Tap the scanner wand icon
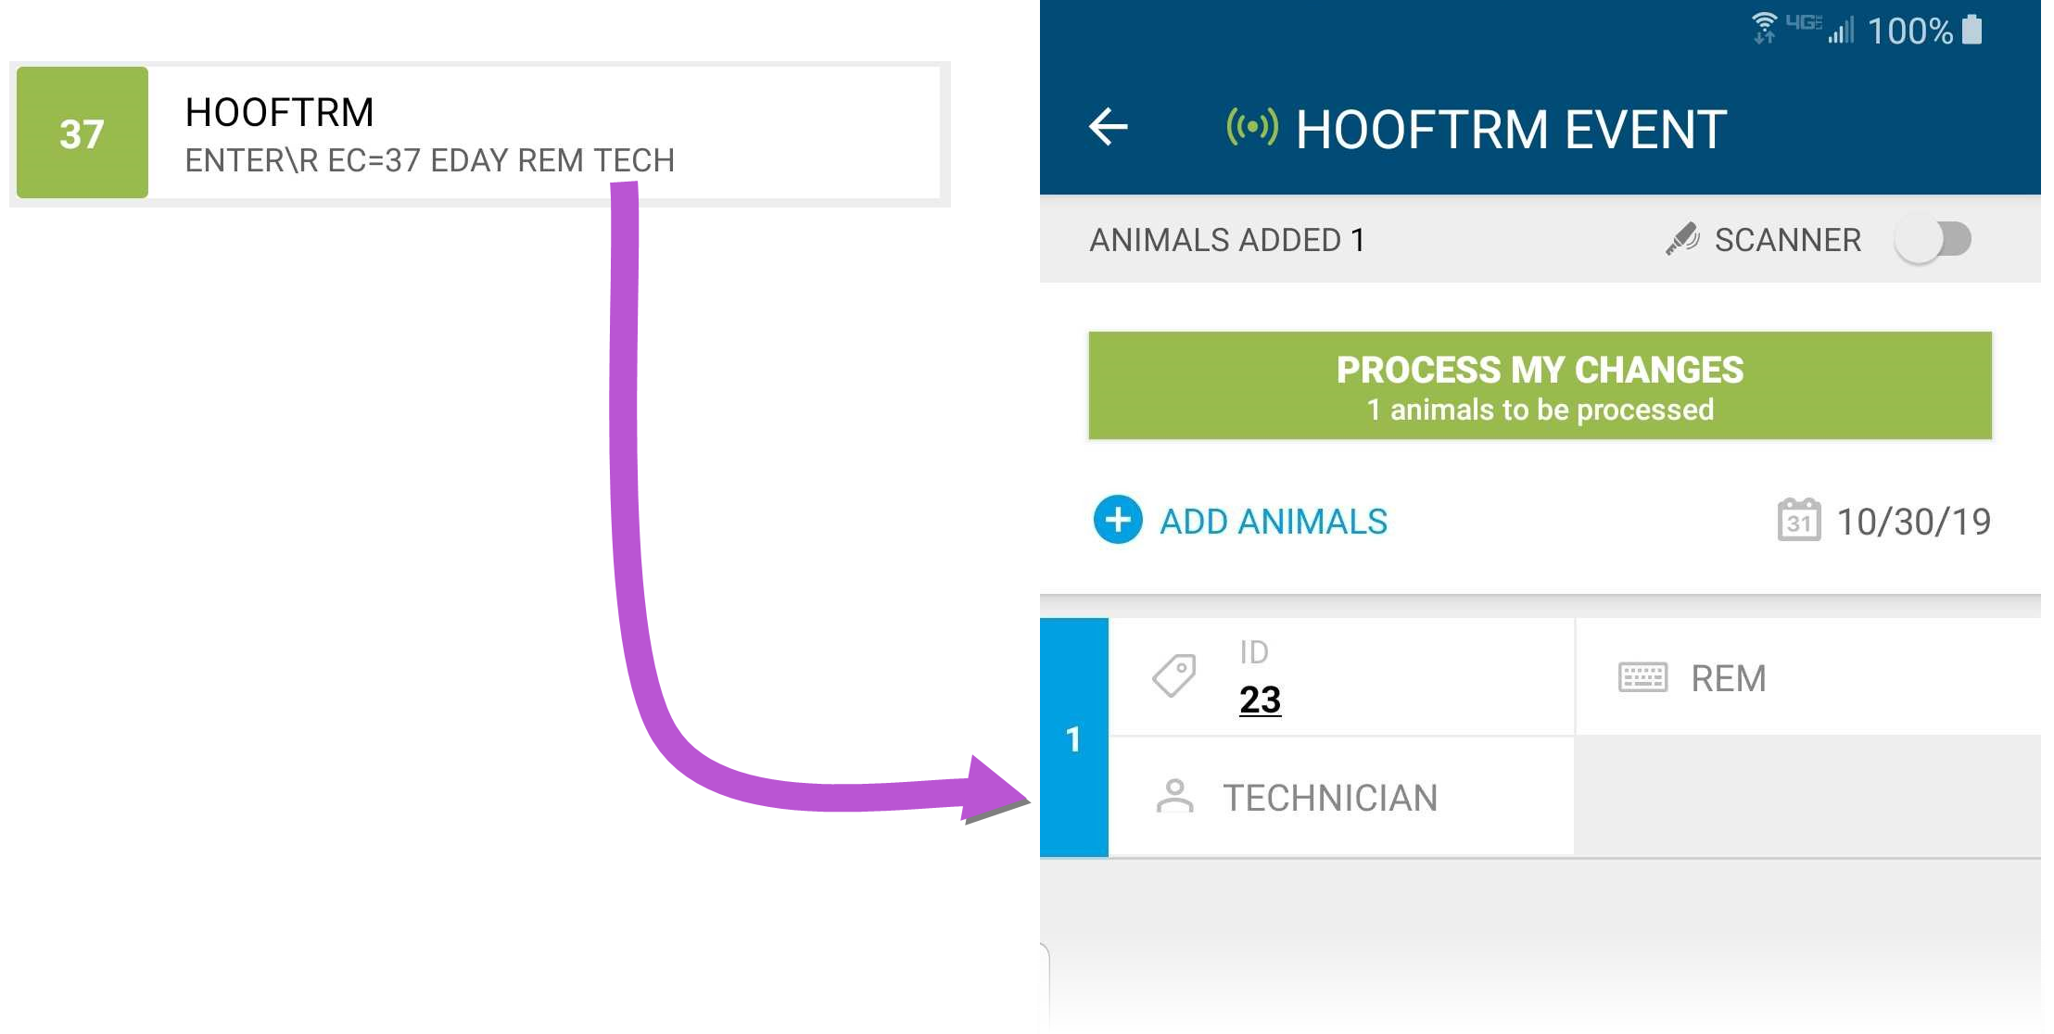The width and height of the screenshot is (2054, 1034). [x=1681, y=239]
